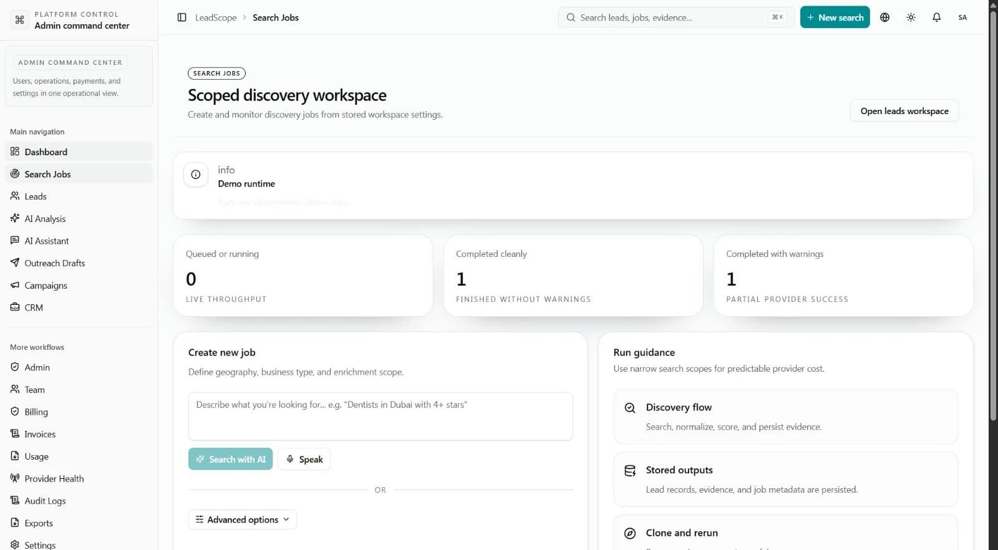Click the Stored outputs database icon
Screen dimensions: 998x550
coord(630,471)
